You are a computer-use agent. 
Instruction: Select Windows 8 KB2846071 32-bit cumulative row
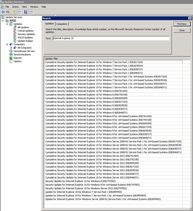point(113,113)
